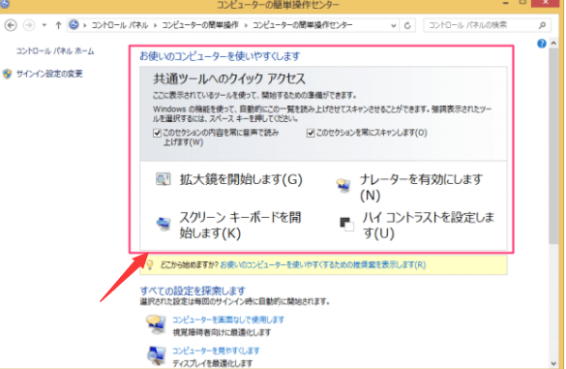This screenshot has height=369, width=566.
Task: Click the vertical scrollbar thumb
Action: (553, 146)
